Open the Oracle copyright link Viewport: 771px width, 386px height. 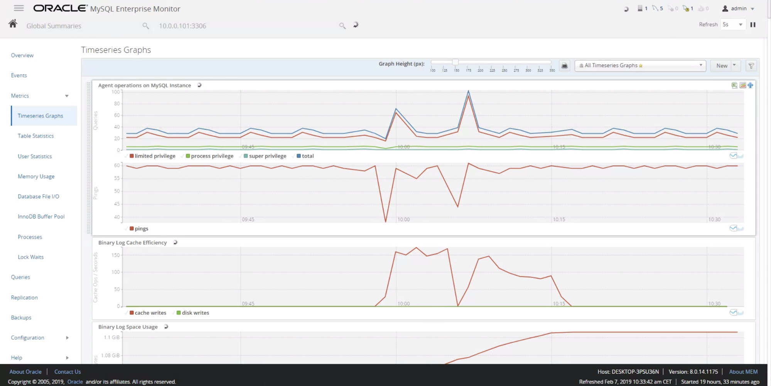coord(75,382)
